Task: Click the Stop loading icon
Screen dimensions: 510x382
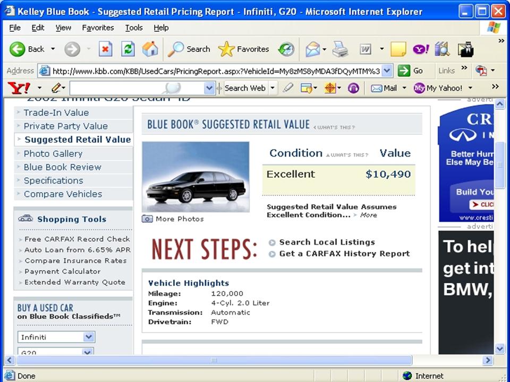Action: pos(105,49)
